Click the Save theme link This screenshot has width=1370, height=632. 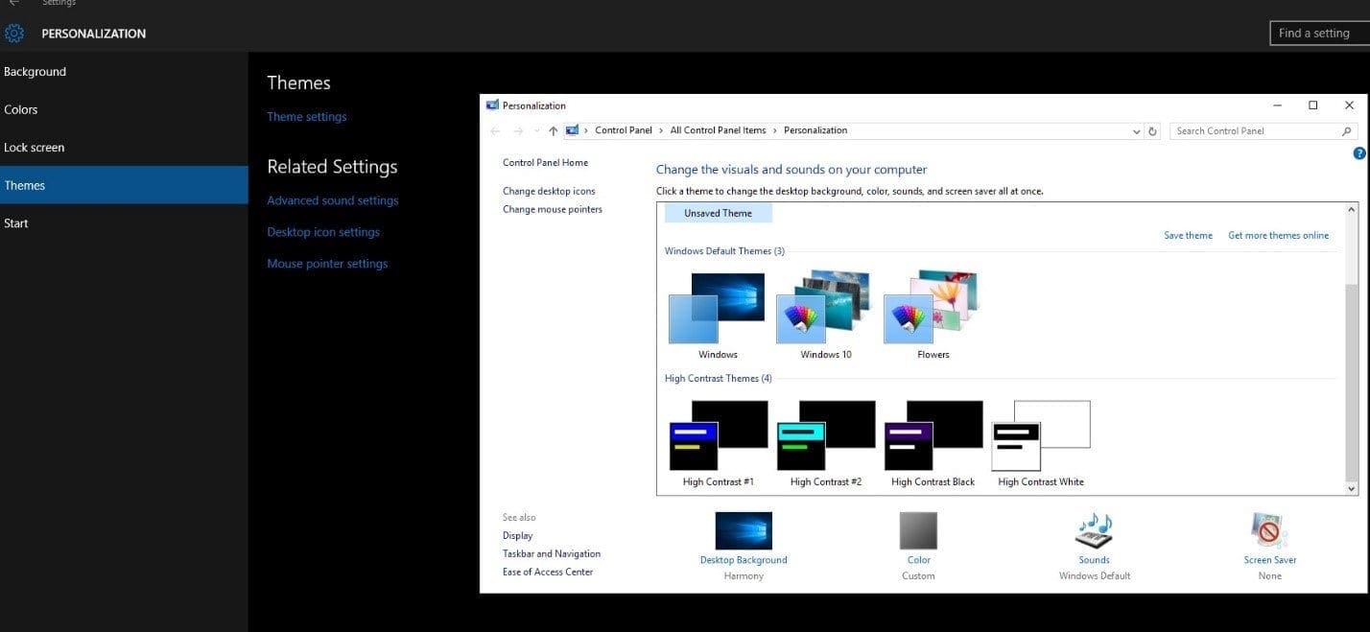pos(1188,235)
